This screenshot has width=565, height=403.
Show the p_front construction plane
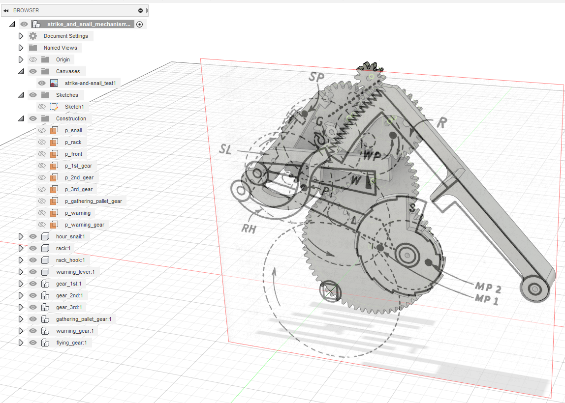pos(42,154)
